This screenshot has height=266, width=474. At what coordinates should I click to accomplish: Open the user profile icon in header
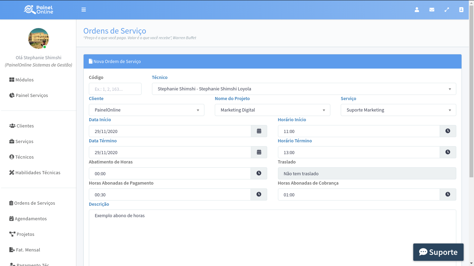[x=417, y=10]
